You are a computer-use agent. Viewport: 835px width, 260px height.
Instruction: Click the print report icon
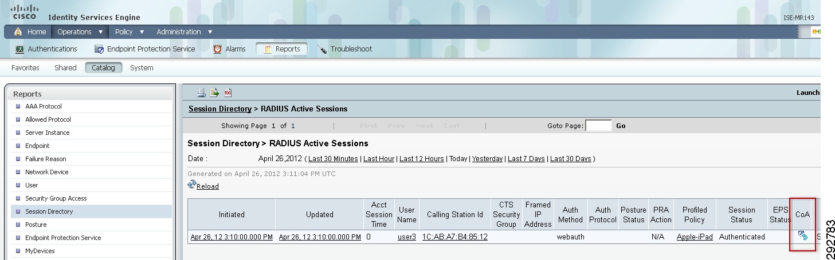(201, 93)
